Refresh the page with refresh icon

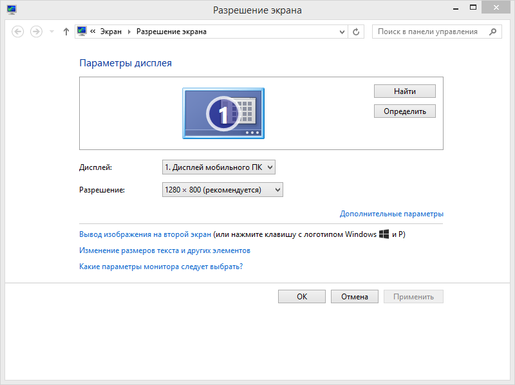click(356, 32)
